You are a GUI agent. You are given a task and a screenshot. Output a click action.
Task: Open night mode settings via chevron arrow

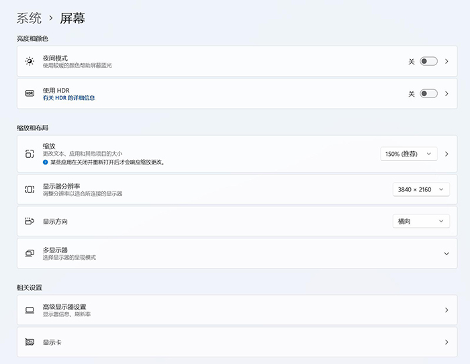pyautogui.click(x=446, y=61)
